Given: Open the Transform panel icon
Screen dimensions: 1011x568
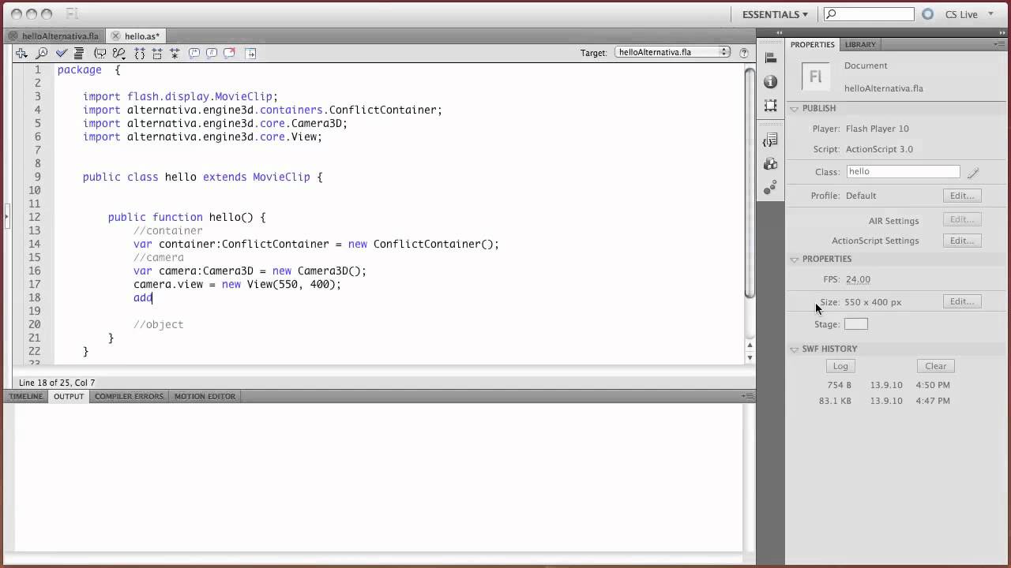Looking at the screenshot, I should tap(771, 105).
